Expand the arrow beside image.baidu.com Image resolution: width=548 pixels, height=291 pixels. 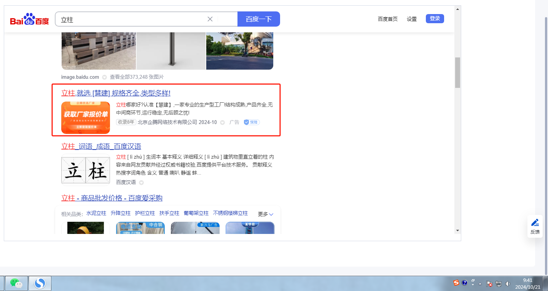[x=104, y=77]
